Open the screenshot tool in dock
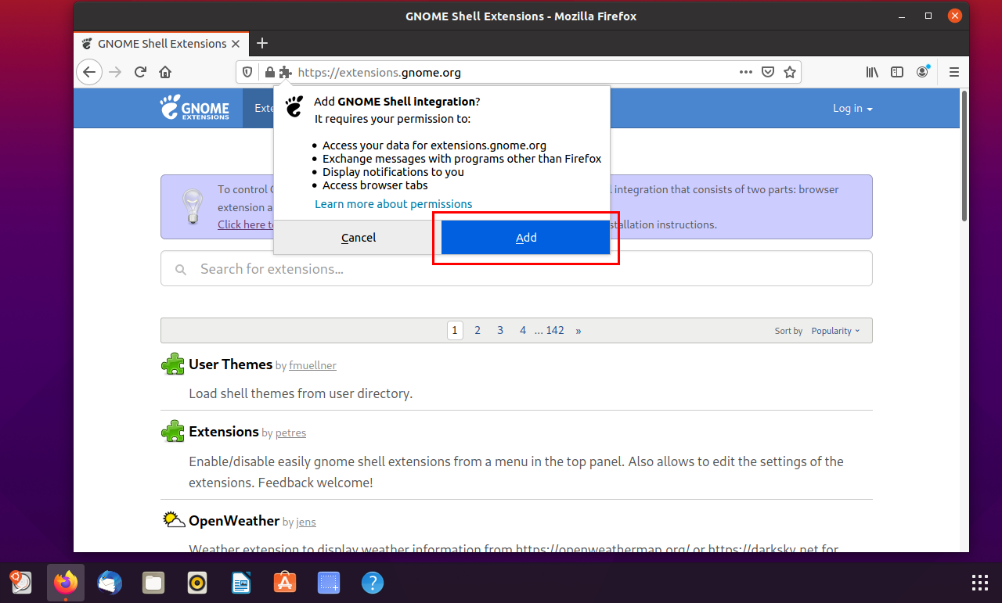This screenshot has width=1002, height=603. tap(329, 583)
